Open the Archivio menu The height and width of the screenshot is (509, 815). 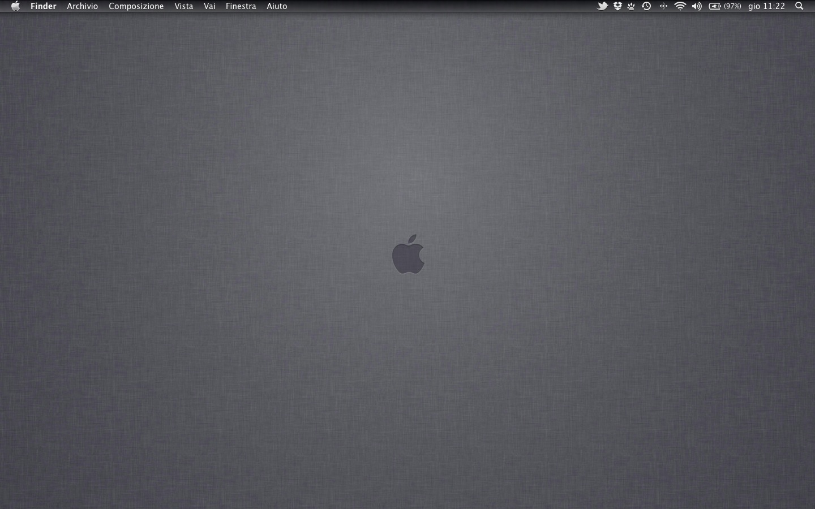(83, 6)
